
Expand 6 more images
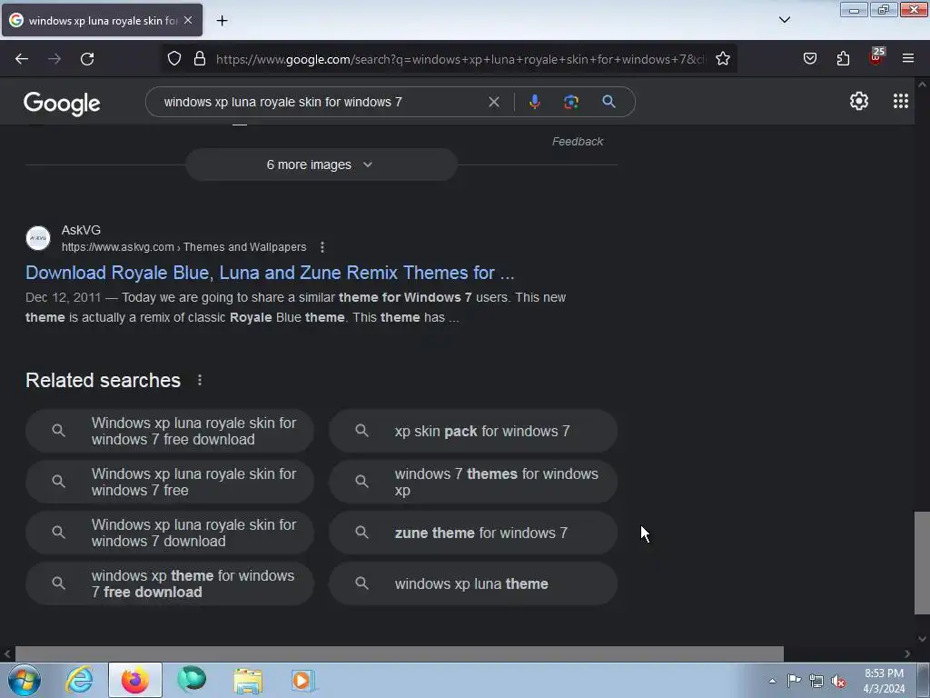(321, 165)
